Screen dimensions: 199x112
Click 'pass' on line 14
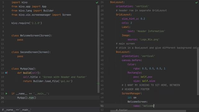pos(20,56)
